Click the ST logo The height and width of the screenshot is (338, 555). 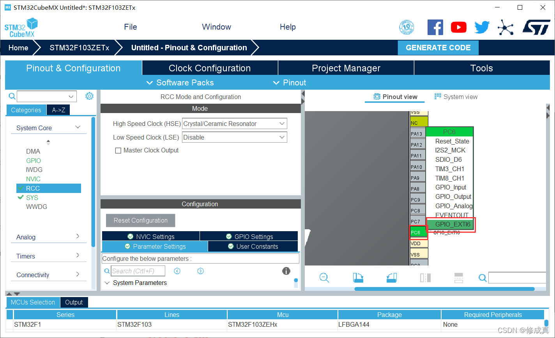coord(536,27)
